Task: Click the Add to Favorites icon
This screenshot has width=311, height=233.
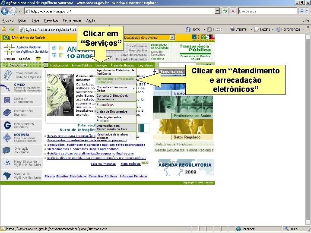Action: point(12,29)
